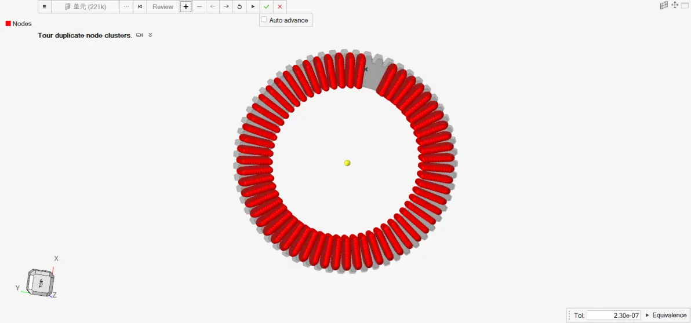Click the three-dots more options button

(x=126, y=6)
